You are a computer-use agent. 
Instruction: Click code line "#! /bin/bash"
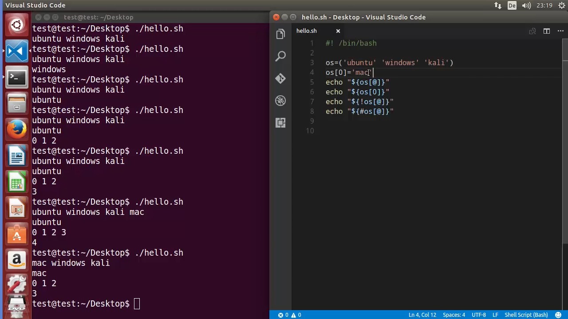(x=351, y=43)
